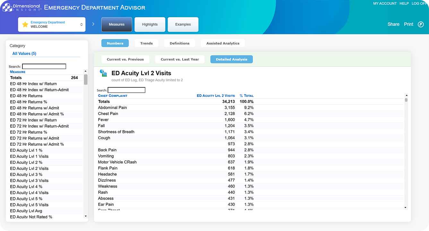Click the Share link
This screenshot has width=429, height=231.
(393, 24)
